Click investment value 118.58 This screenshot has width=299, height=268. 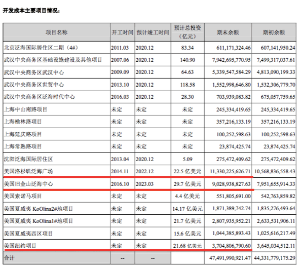[188, 85]
